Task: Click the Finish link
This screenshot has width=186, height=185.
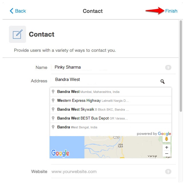Action: click(171, 11)
